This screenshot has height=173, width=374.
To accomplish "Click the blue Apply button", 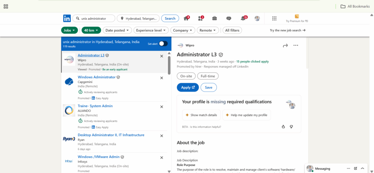I will (188, 88).
